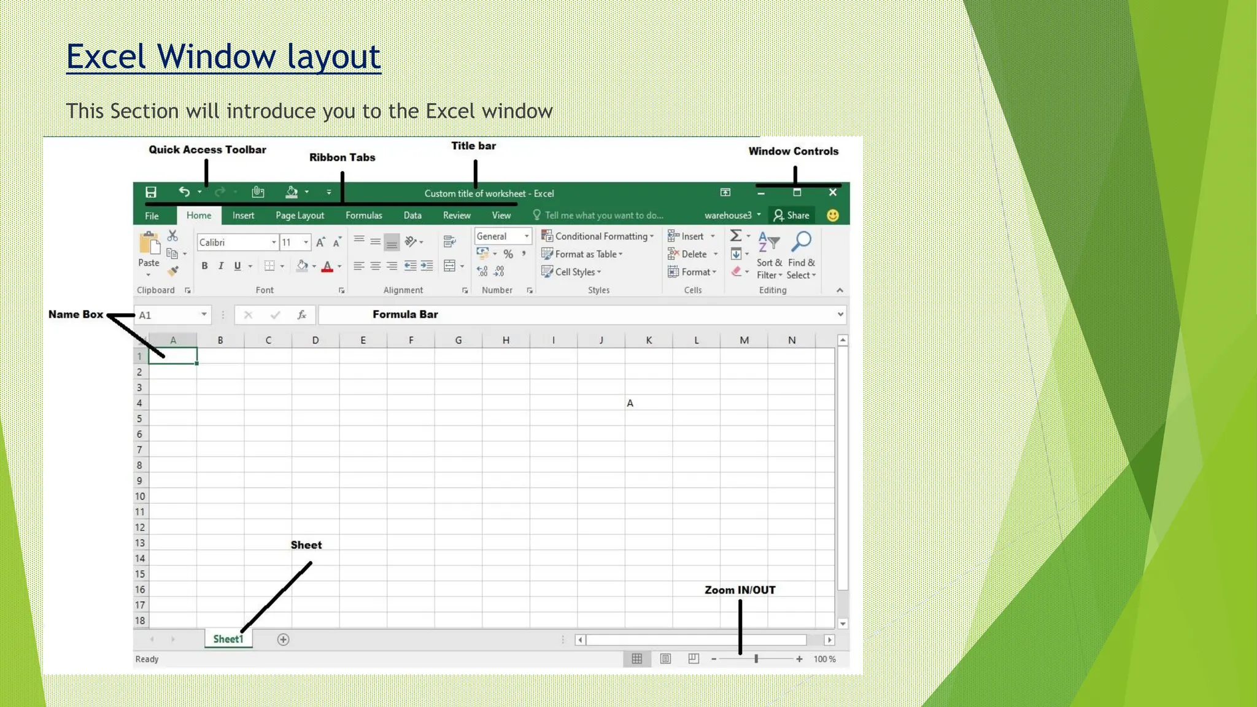Open the File tab
This screenshot has height=707, width=1257.
point(152,215)
